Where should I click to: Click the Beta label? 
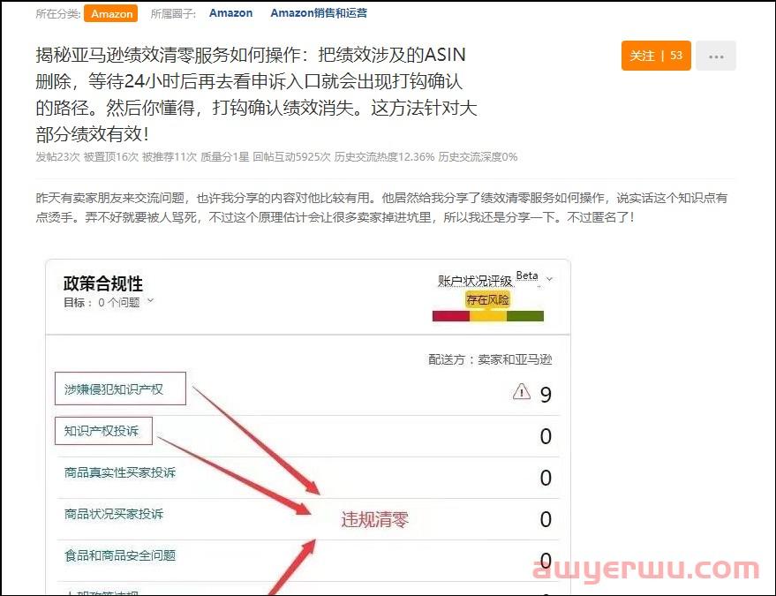527,275
